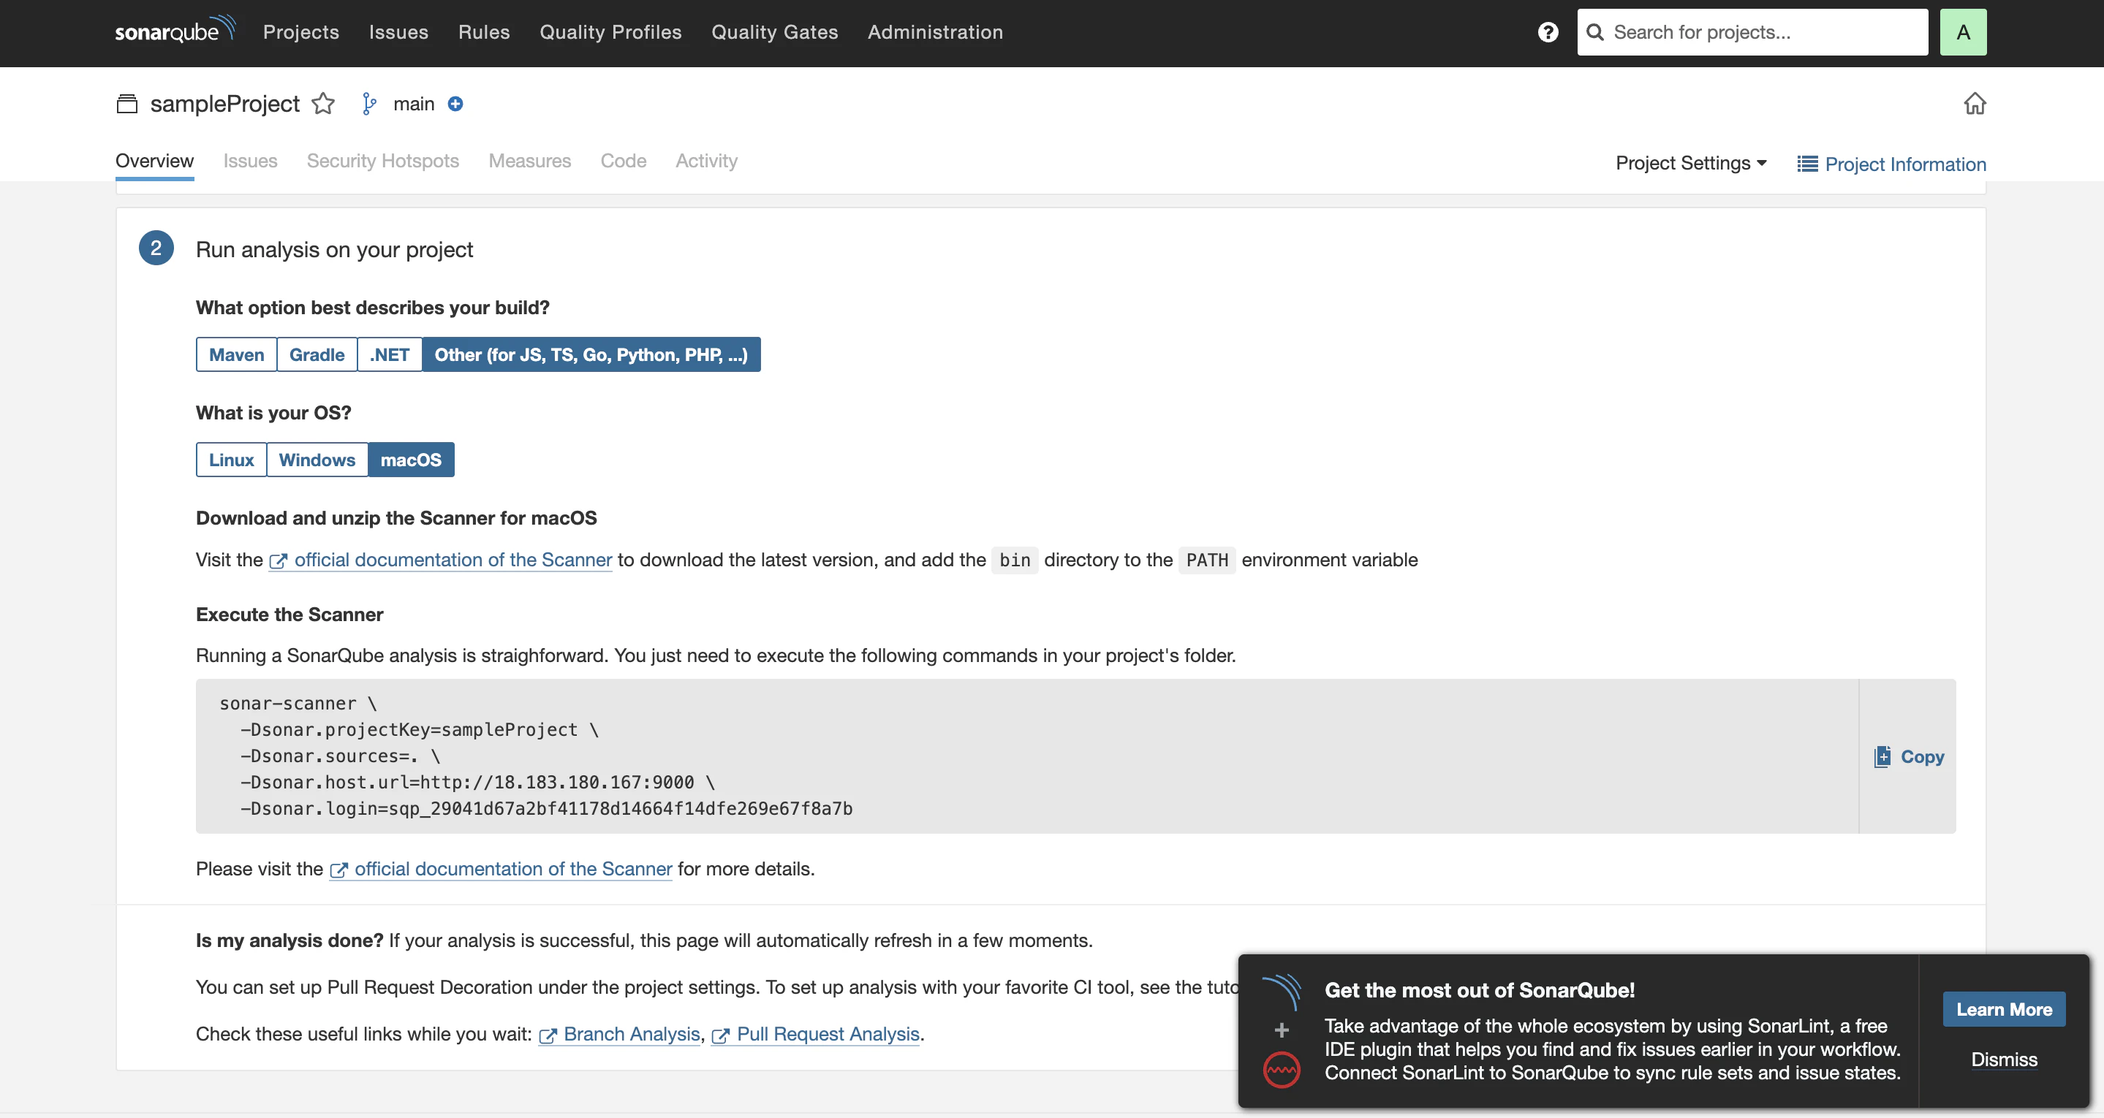Select the Maven build option
Viewport: 2104px width, 1118px height.
click(x=236, y=354)
